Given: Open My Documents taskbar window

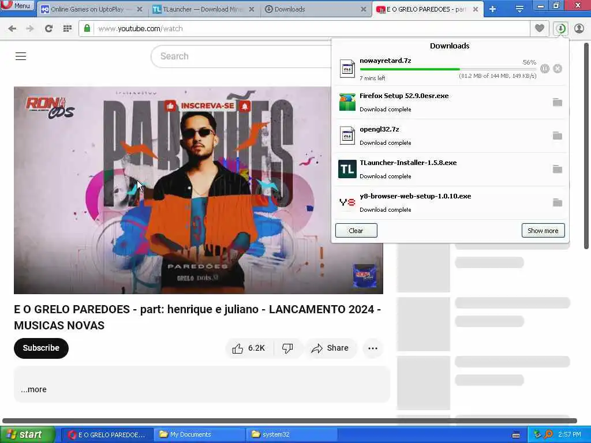Looking at the screenshot, I should coord(200,435).
